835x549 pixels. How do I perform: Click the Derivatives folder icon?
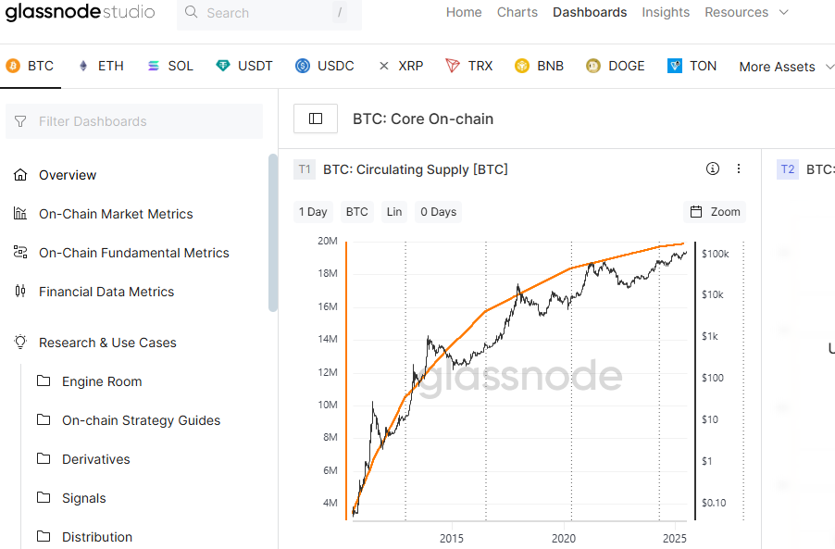44,458
